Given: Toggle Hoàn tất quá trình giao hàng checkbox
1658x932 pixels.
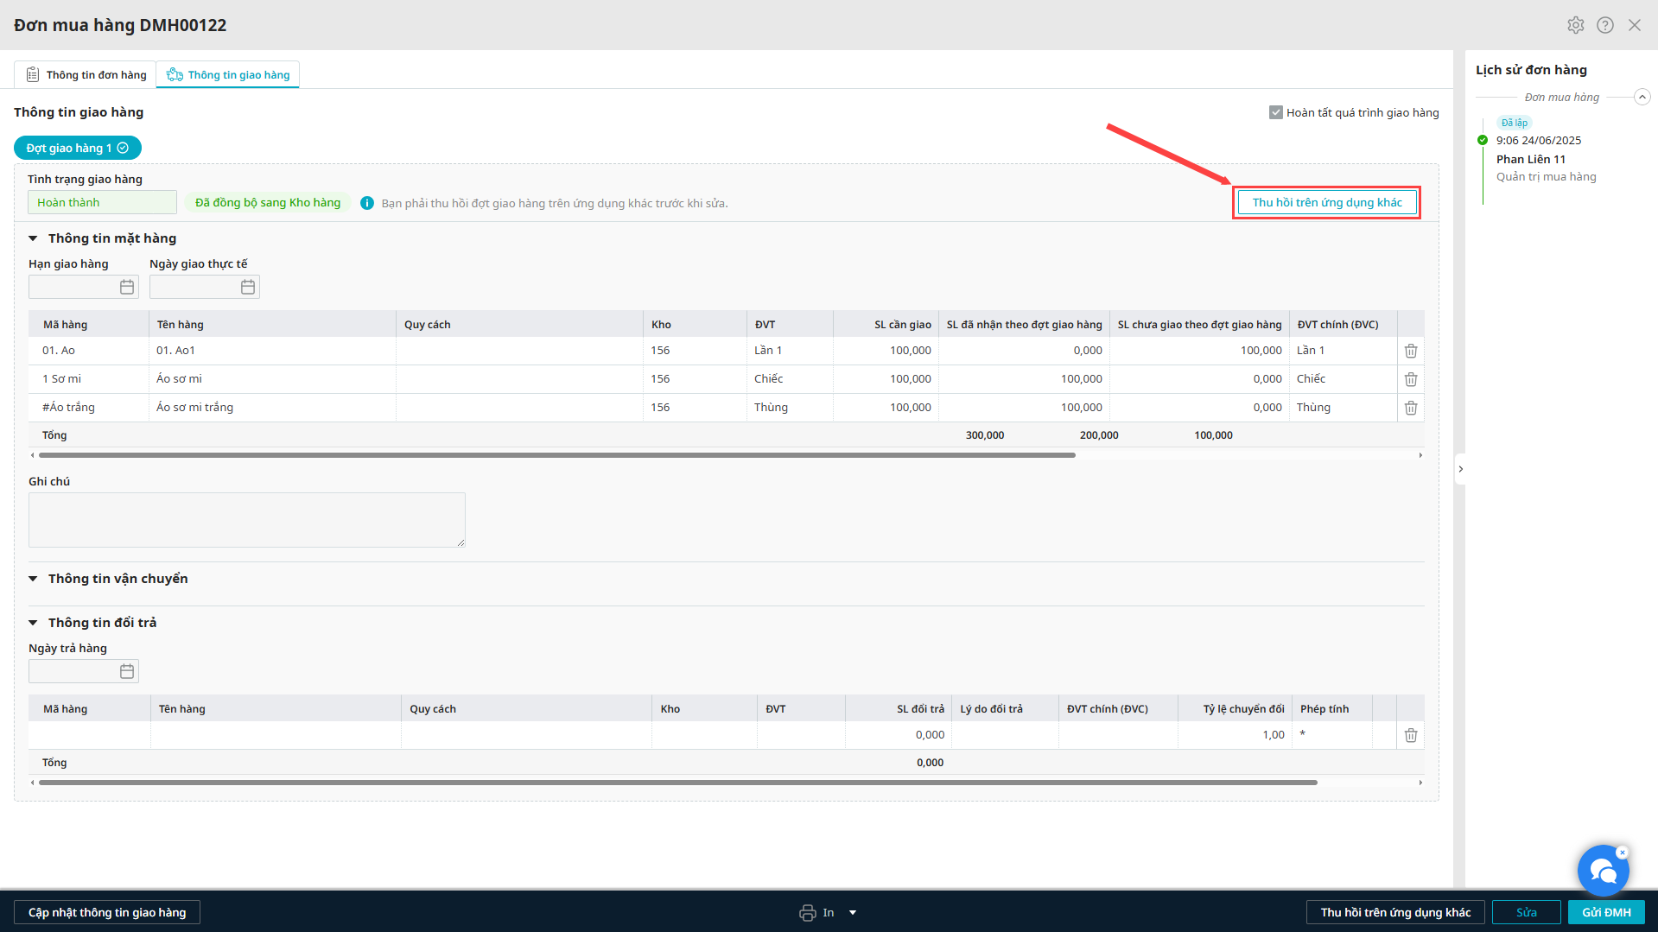Looking at the screenshot, I should coord(1275,112).
